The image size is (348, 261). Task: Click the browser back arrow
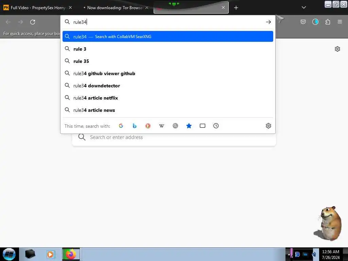tap(8, 22)
